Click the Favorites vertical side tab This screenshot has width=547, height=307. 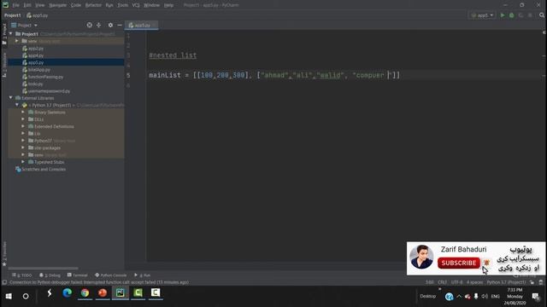click(4, 254)
